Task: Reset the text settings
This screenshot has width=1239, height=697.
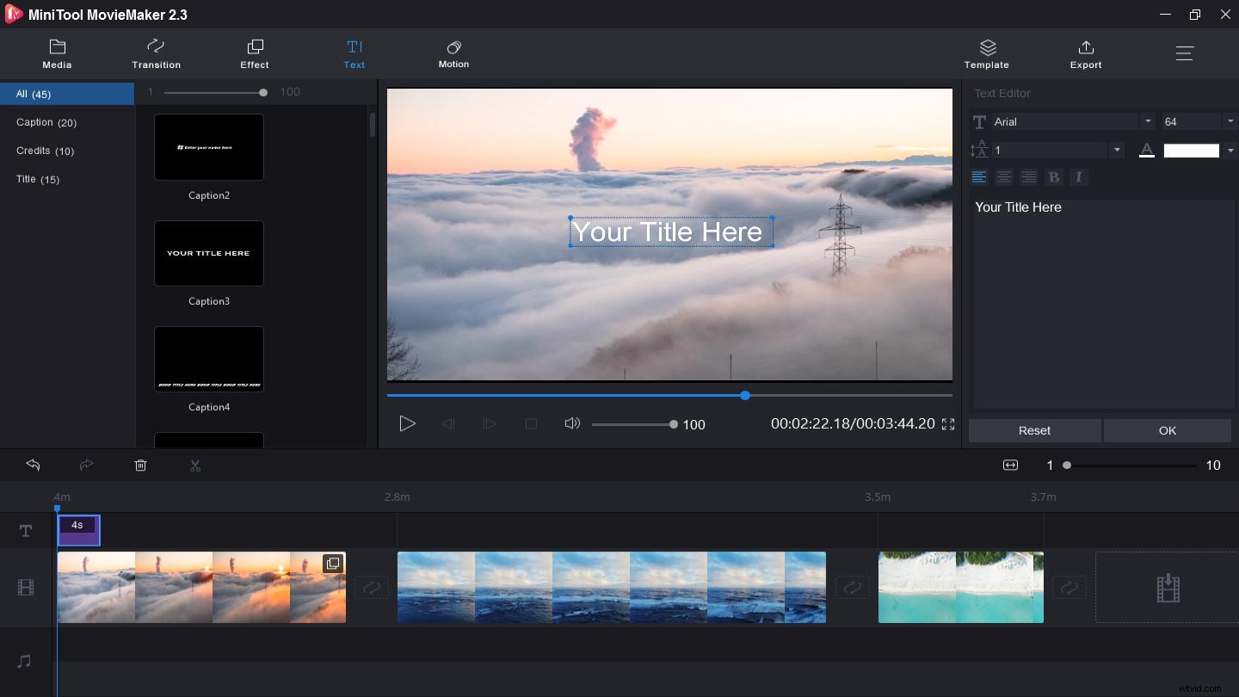Action: pos(1034,430)
